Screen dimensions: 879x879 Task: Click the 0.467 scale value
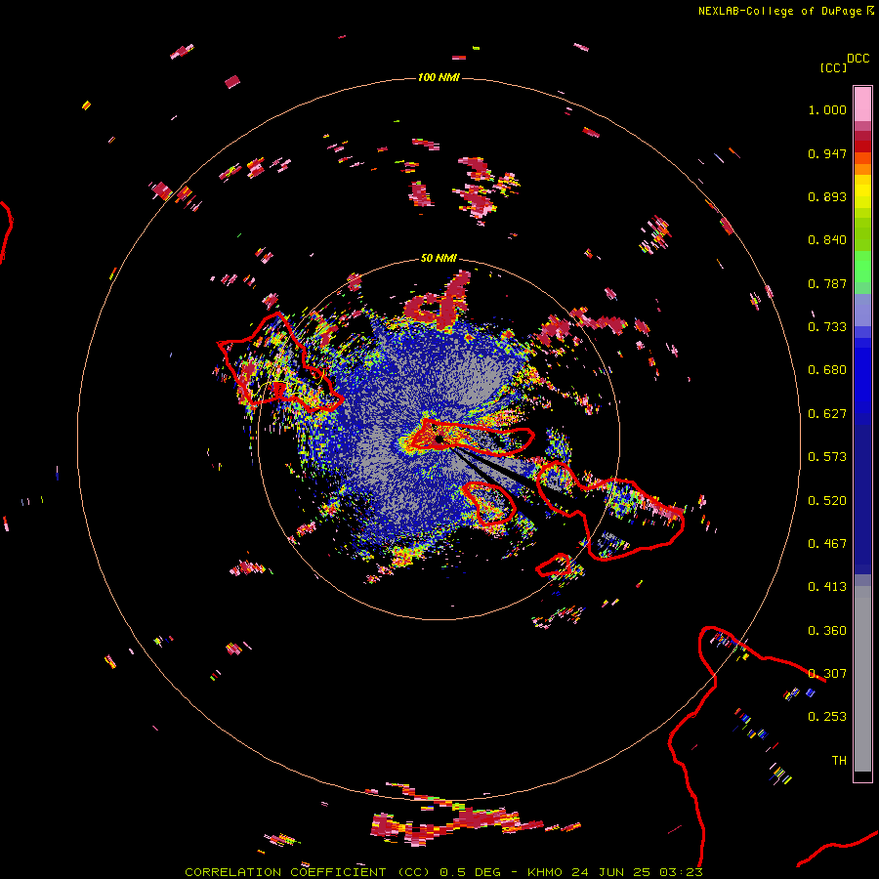(x=827, y=544)
